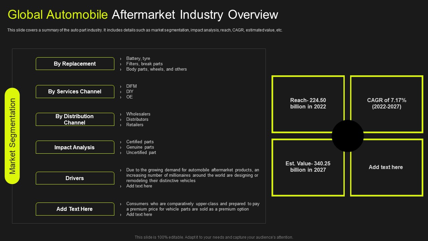Click the last 'Add text here' bullet
Image resolution: width=428 pixels, height=241 pixels.
coord(139,215)
